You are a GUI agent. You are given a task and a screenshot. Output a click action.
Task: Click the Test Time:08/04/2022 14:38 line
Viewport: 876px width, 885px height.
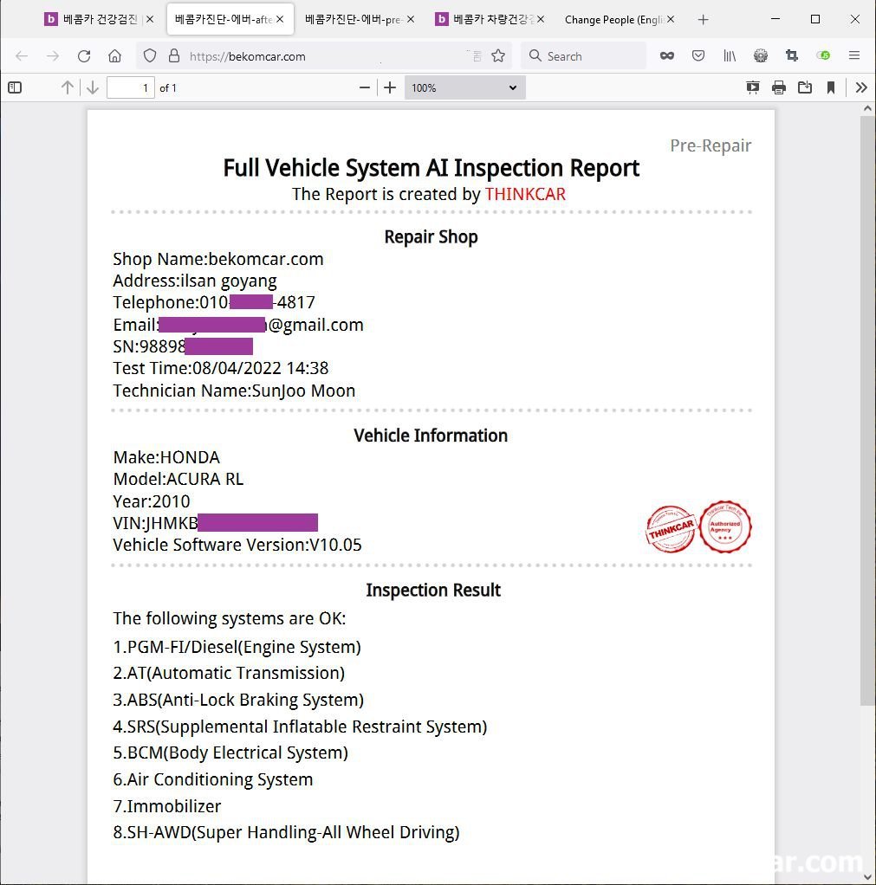[221, 368]
